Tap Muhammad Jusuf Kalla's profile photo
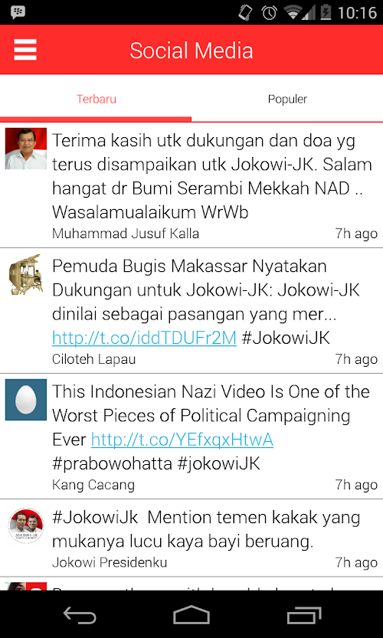 pos(25,149)
